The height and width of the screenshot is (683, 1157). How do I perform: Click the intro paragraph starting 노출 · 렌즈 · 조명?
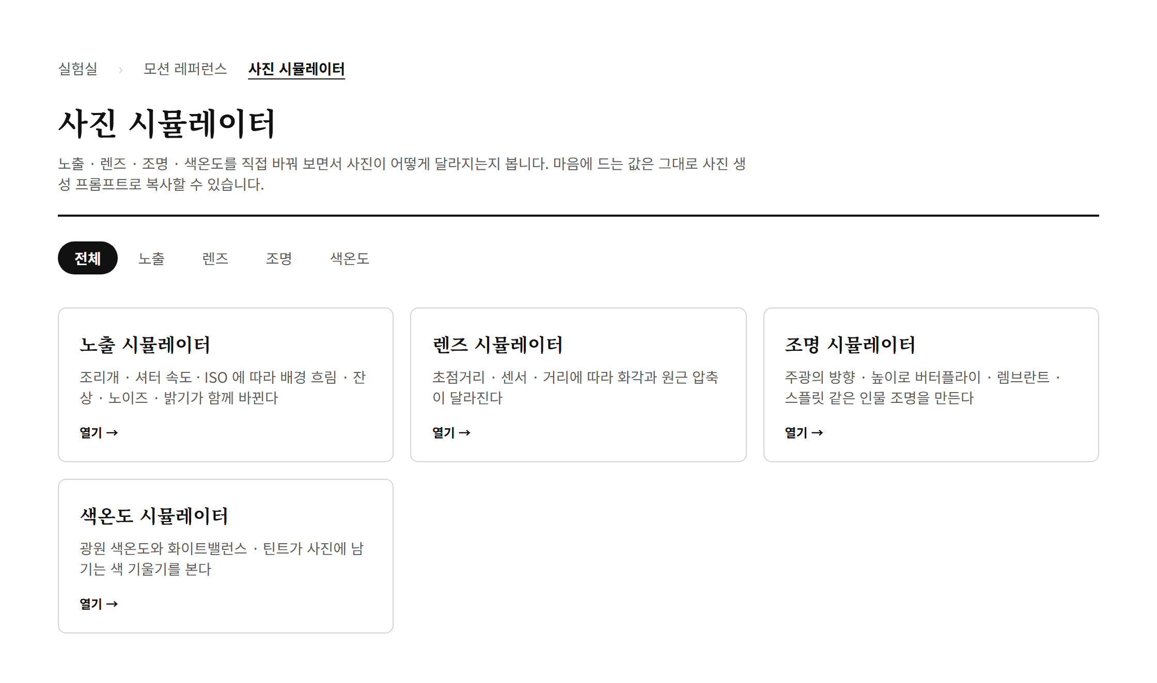tap(402, 174)
